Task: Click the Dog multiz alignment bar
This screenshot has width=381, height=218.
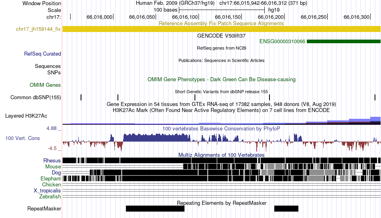Action: click(x=235, y=172)
